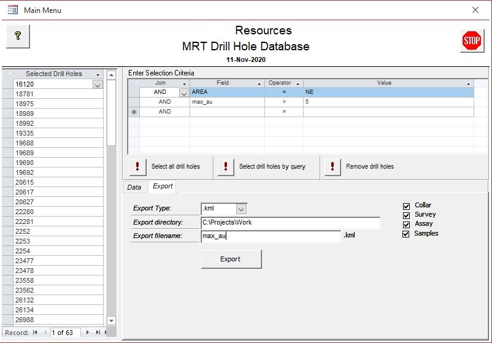Screen dimensions: 492x343
Task: Open the Value column header dropdown
Action: coord(468,84)
